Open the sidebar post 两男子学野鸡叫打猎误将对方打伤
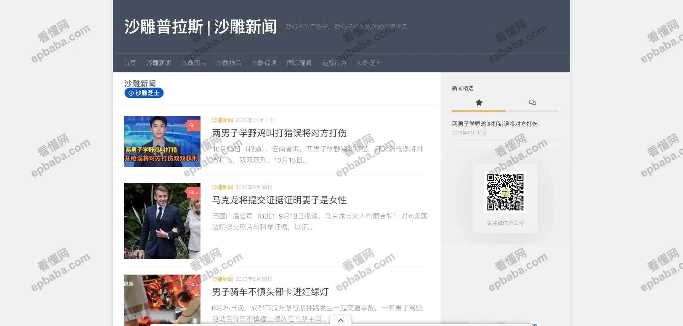This screenshot has width=683, height=326. [x=495, y=124]
